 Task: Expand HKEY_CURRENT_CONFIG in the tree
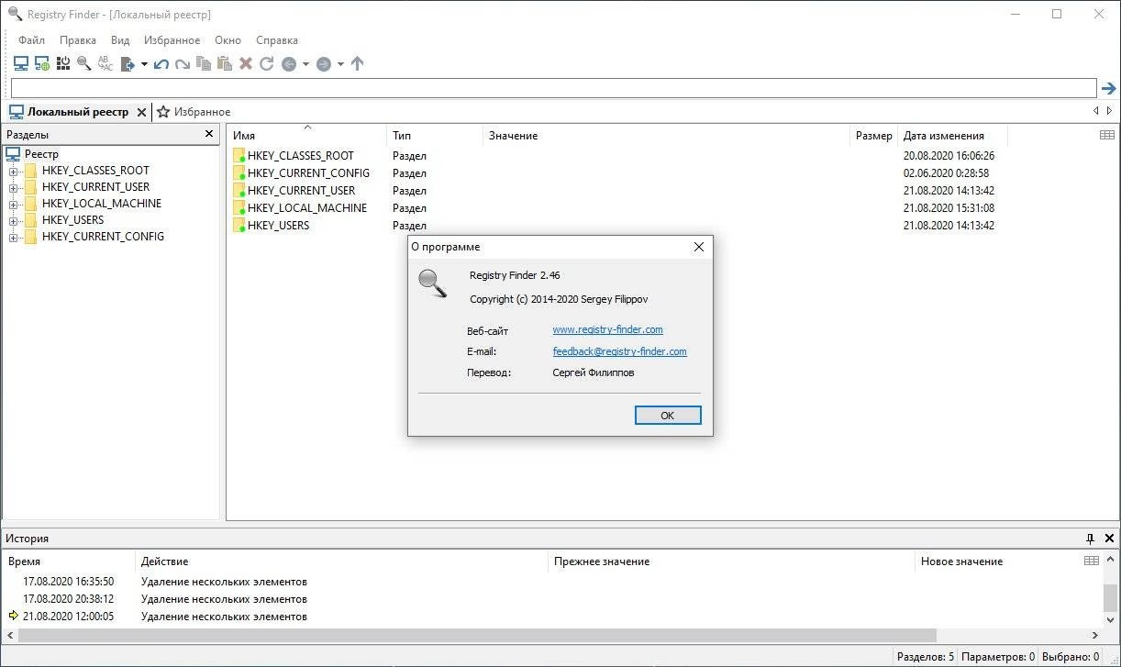point(14,237)
